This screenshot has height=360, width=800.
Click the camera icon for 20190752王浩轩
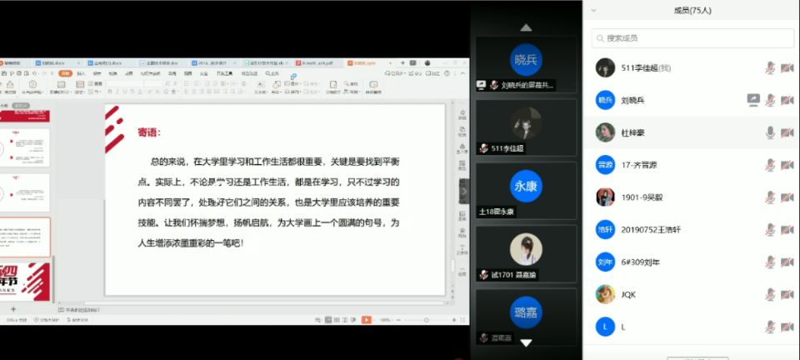coord(786,230)
